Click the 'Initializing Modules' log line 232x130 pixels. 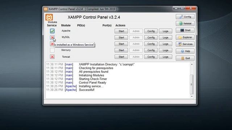tap(91, 75)
